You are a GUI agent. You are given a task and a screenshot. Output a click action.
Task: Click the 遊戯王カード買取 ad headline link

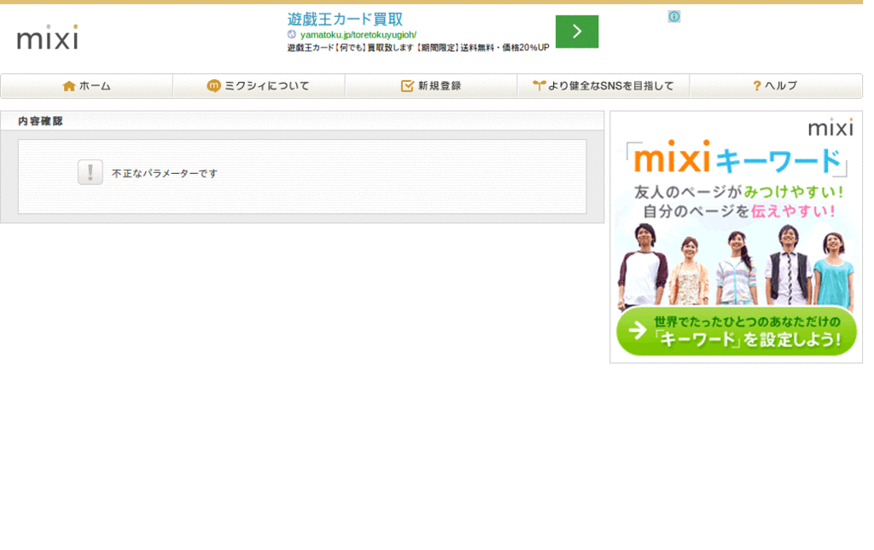pyautogui.click(x=345, y=20)
